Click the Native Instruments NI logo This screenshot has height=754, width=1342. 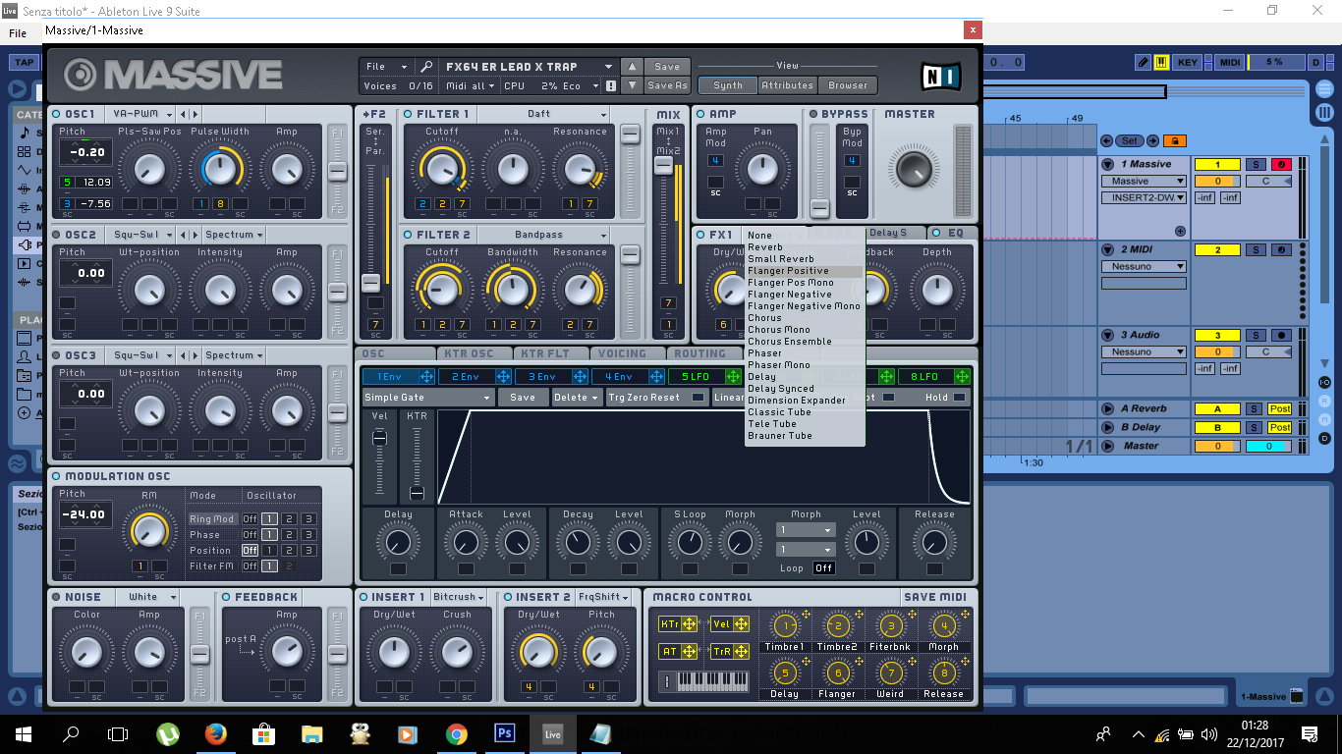pos(941,77)
